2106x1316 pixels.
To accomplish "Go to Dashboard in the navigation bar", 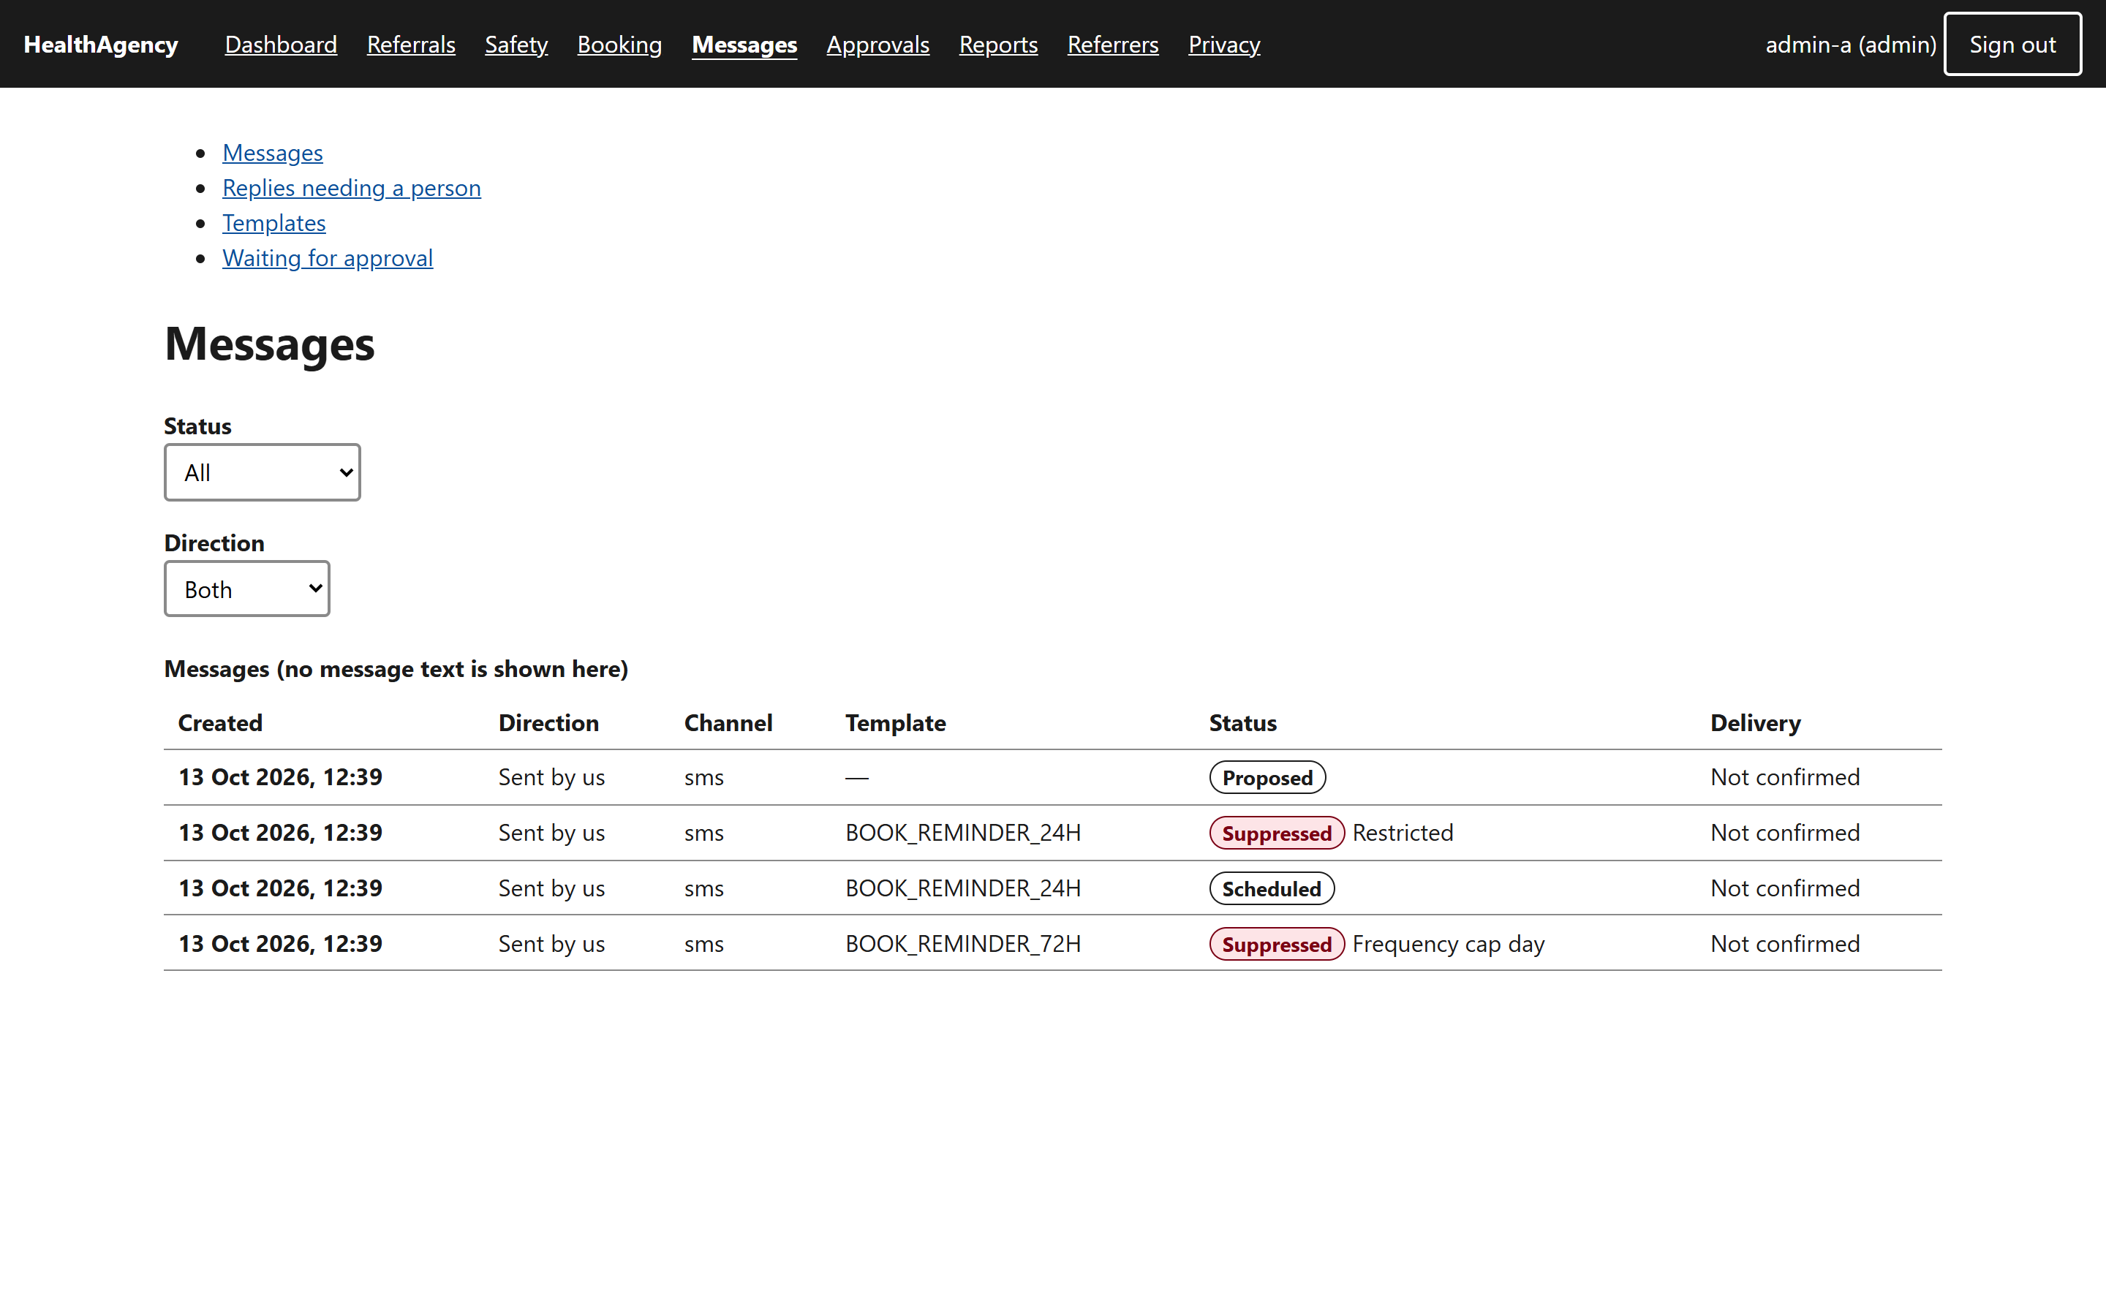I will click(x=280, y=45).
